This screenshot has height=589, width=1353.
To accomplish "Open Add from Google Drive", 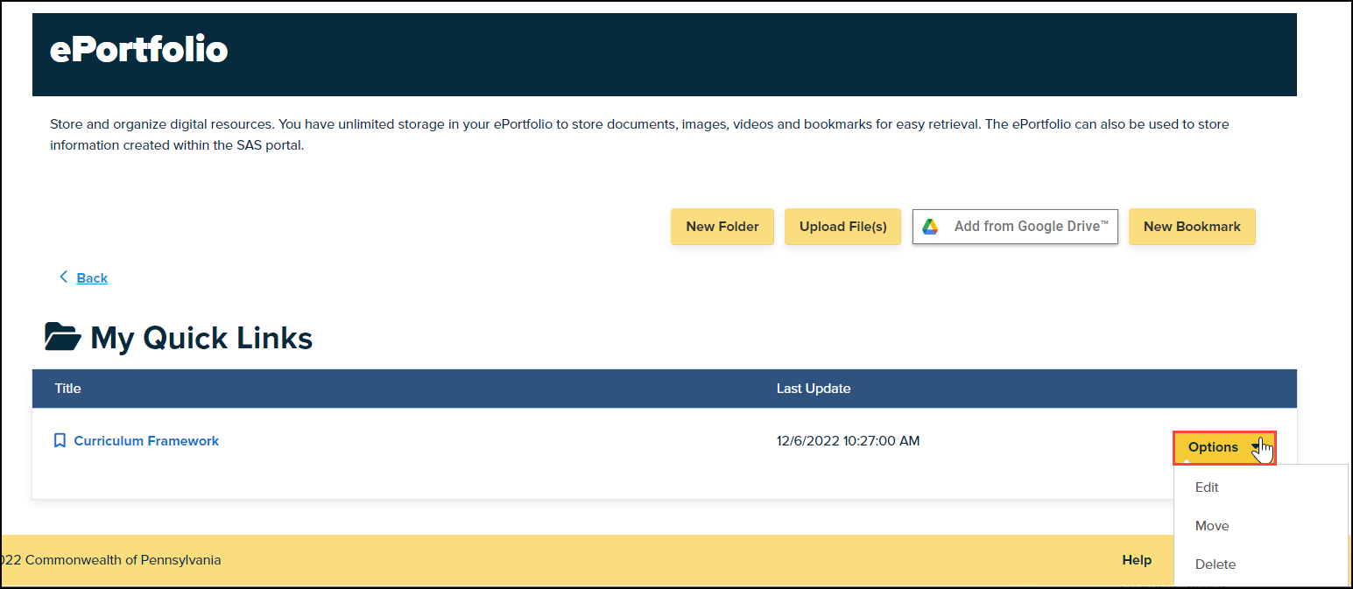I will pos(1015,226).
